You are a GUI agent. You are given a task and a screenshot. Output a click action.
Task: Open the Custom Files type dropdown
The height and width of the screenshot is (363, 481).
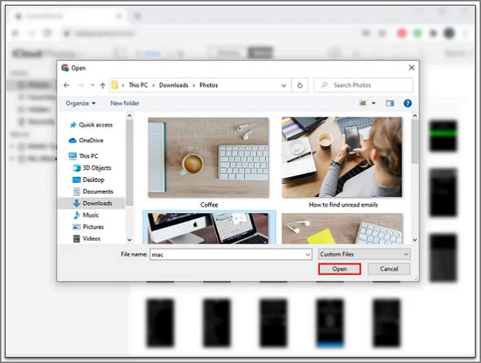coord(364,255)
